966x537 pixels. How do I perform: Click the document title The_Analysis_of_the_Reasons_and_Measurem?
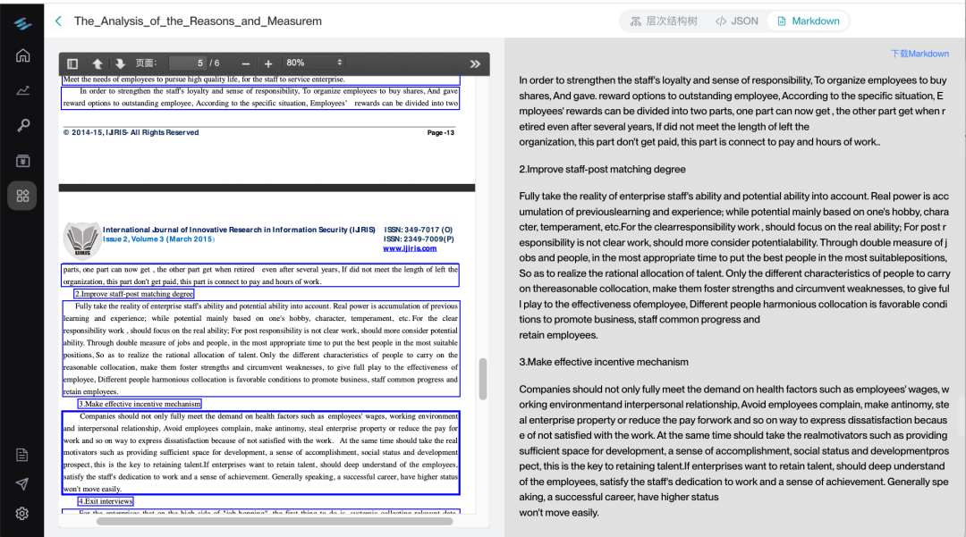(x=198, y=21)
